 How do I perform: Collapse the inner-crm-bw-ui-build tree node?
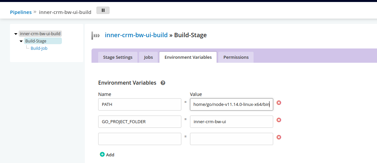pos(16,34)
